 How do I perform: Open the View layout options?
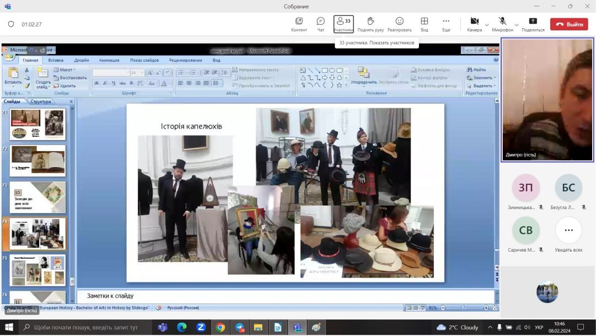pyautogui.click(x=424, y=24)
